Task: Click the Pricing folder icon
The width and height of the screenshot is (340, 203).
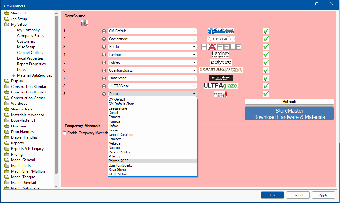Action: [7, 154]
